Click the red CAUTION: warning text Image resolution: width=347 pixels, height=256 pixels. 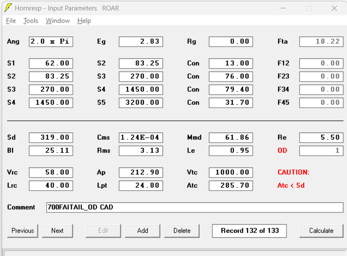[293, 172]
